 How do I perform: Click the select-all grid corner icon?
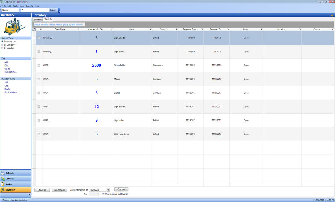coord(34,29)
